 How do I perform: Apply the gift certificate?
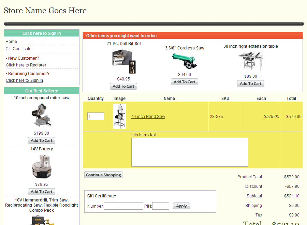(181, 206)
